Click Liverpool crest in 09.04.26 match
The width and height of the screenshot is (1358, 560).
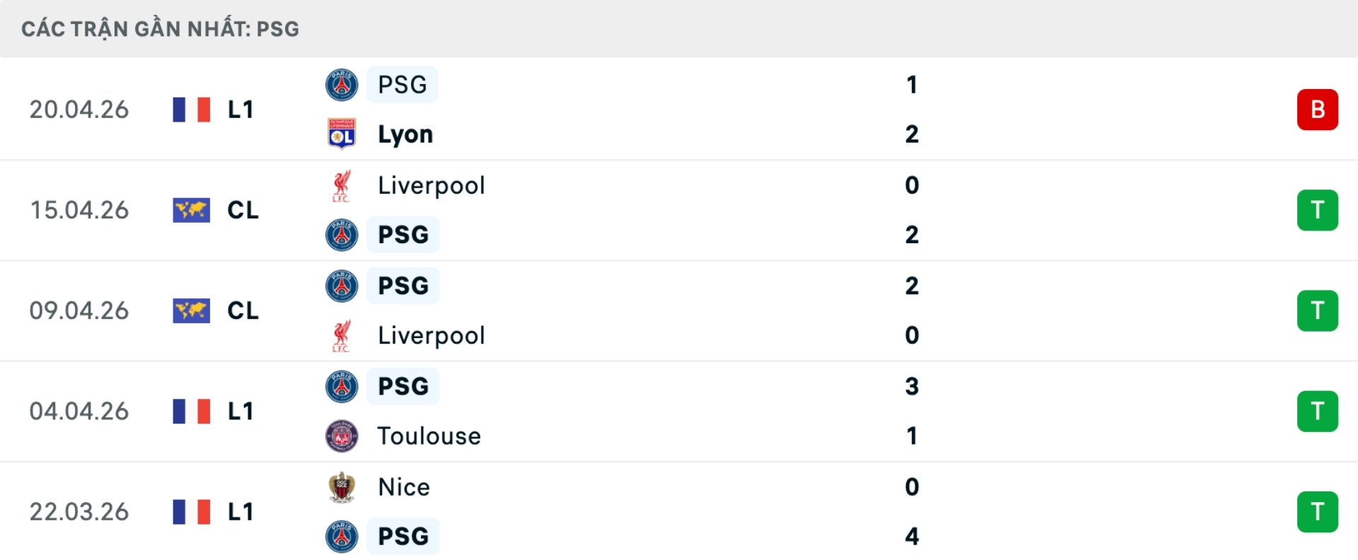click(342, 336)
